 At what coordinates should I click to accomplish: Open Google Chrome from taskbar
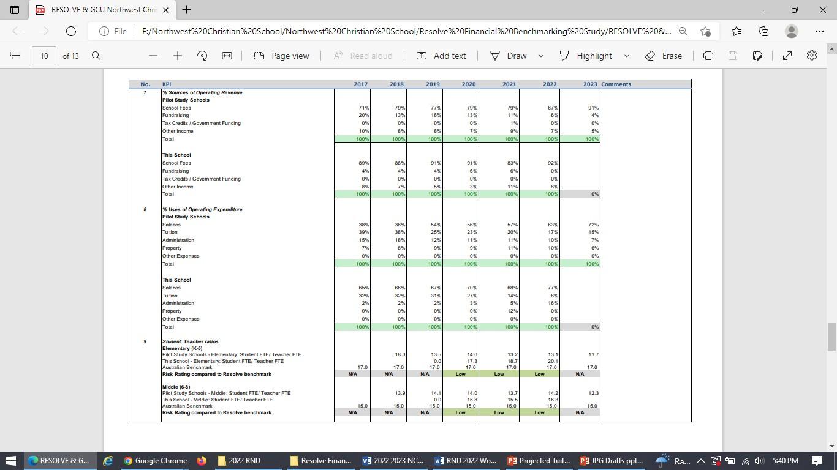[155, 461]
